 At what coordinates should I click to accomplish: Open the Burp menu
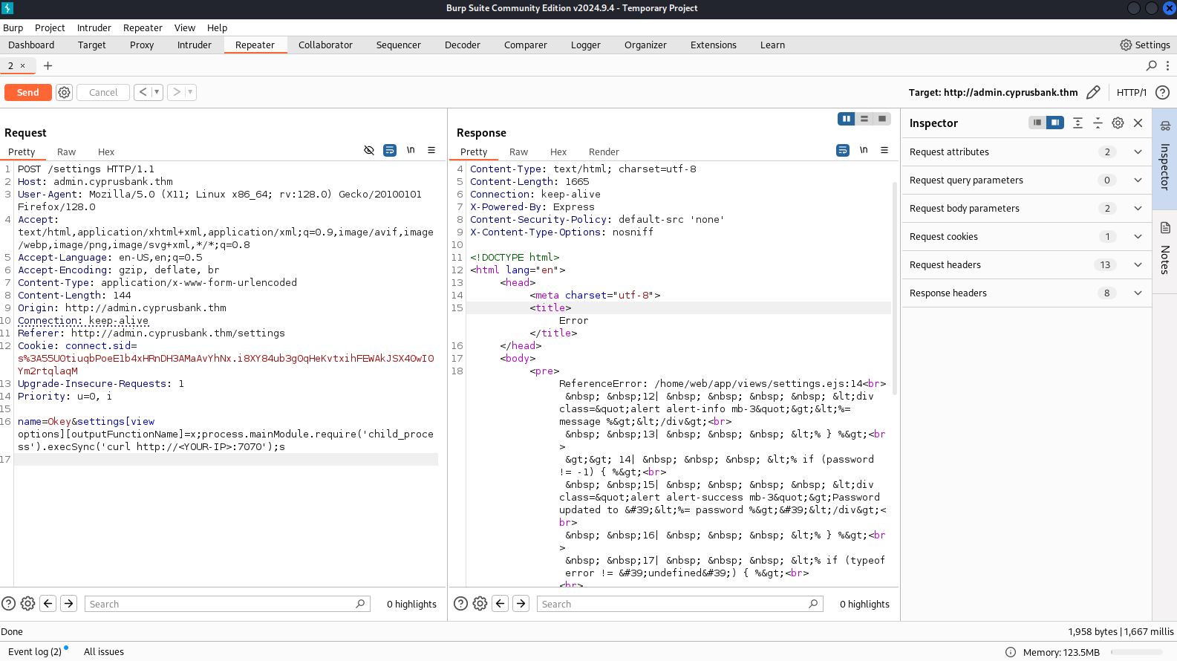pyautogui.click(x=13, y=27)
